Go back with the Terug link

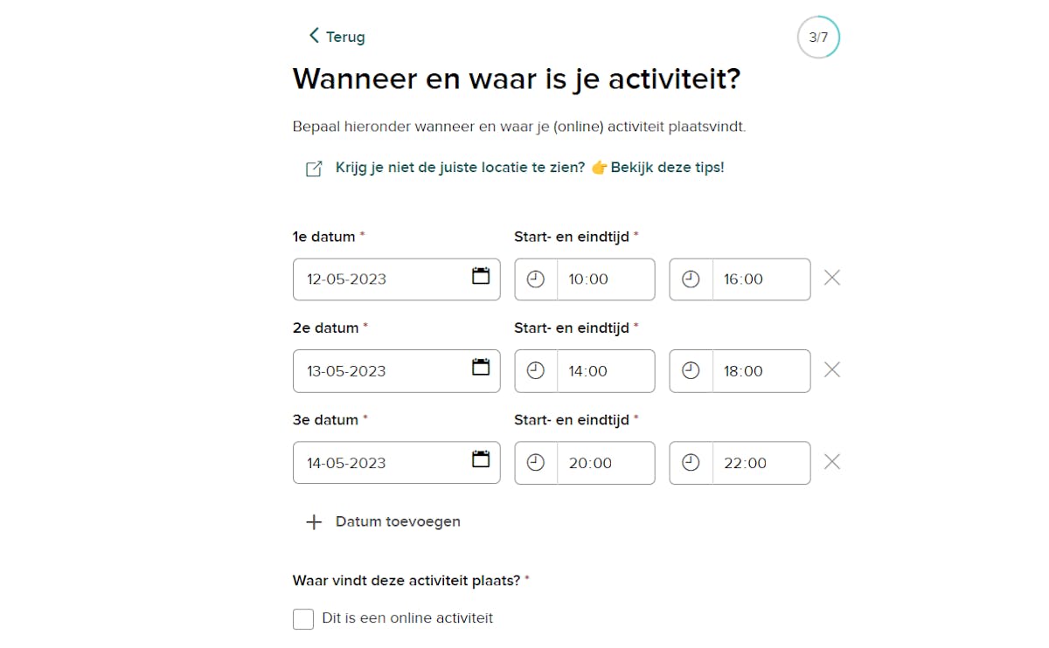pos(337,37)
